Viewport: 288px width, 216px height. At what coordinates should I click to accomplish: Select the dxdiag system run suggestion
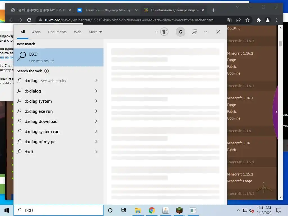(58, 131)
